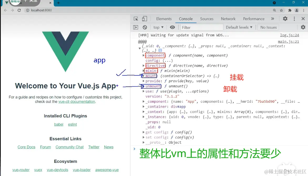Open the babel plugin link
The width and height of the screenshot is (308, 176).
tap(59, 124)
